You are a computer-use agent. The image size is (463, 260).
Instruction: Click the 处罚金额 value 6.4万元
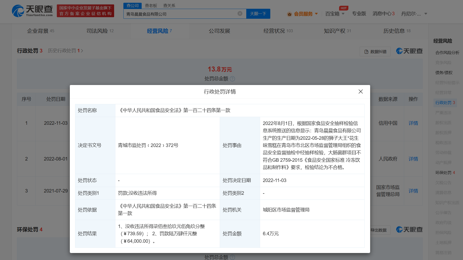(271, 234)
